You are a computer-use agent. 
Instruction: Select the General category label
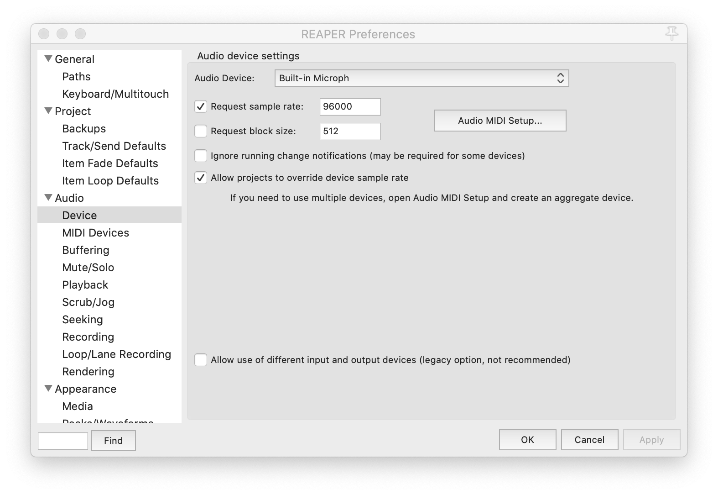tap(75, 59)
